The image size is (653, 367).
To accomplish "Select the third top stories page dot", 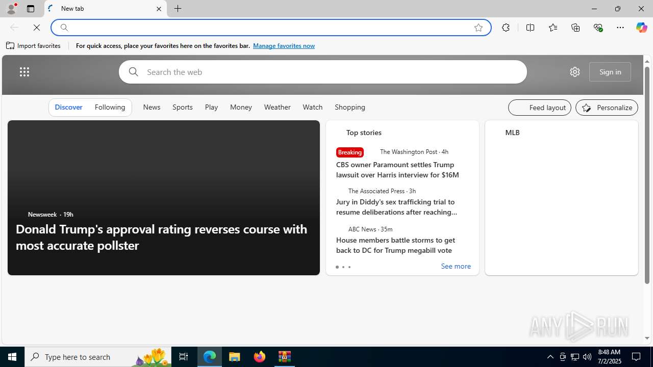I will pos(349,267).
